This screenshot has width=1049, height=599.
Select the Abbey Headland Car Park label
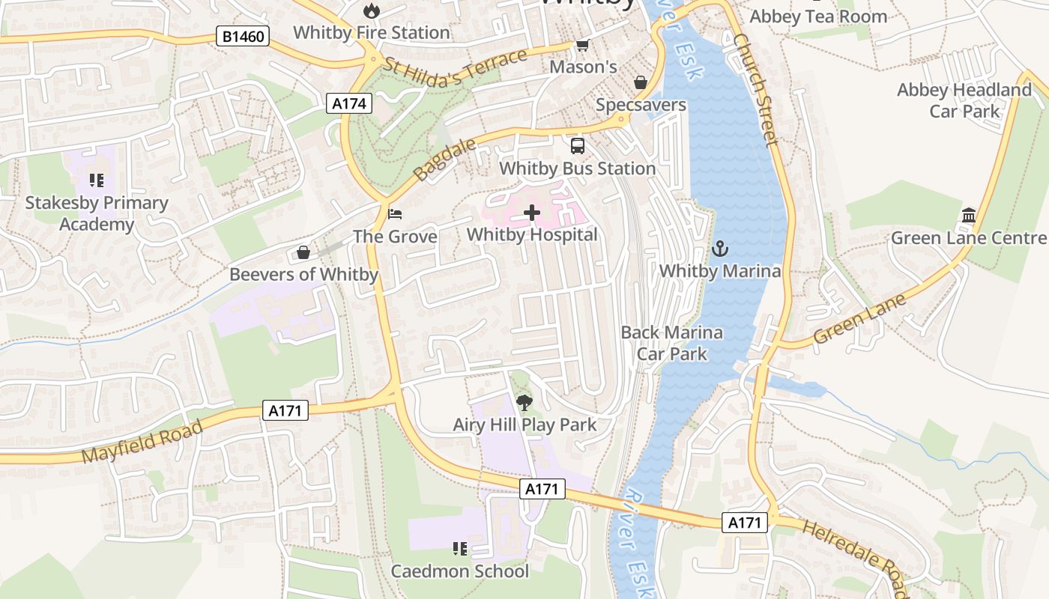[x=964, y=100]
